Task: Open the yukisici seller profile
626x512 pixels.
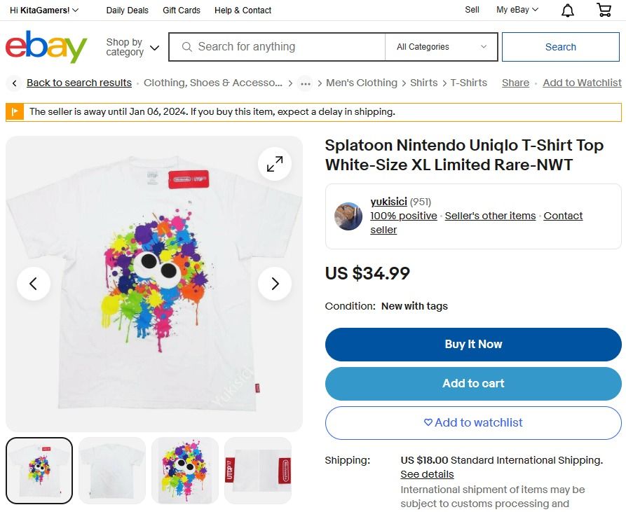Action: [388, 202]
